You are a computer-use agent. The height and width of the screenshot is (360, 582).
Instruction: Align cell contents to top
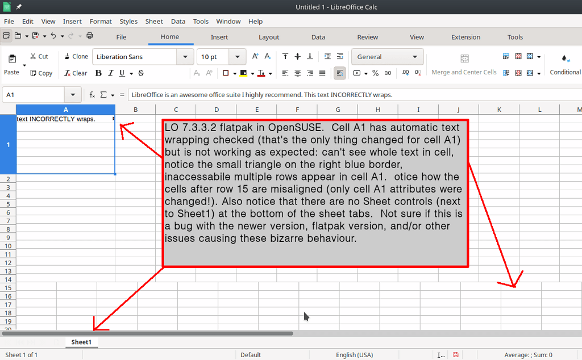click(x=285, y=56)
